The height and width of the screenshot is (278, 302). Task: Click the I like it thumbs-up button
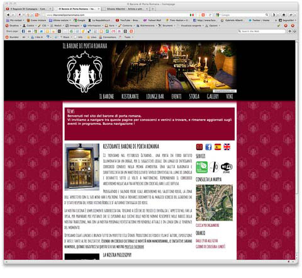click(37, 37)
